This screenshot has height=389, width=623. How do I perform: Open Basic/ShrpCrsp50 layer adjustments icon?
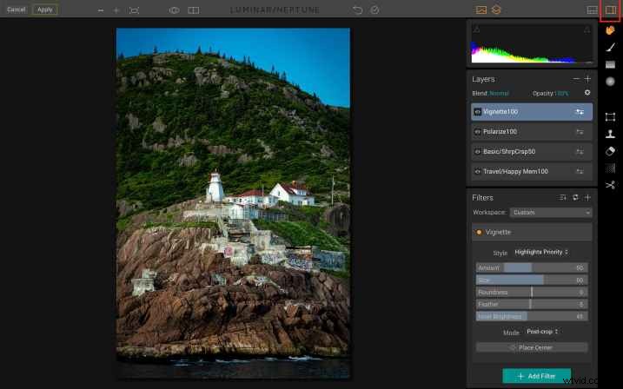click(580, 152)
